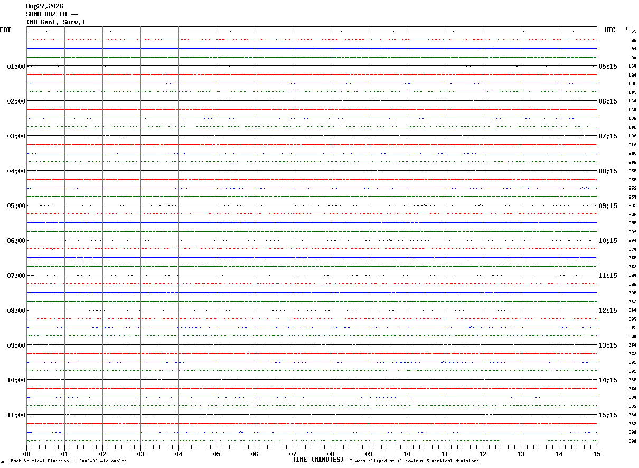Click minute 08 on the time axis
The width and height of the screenshot is (639, 468).
pyautogui.click(x=331, y=454)
